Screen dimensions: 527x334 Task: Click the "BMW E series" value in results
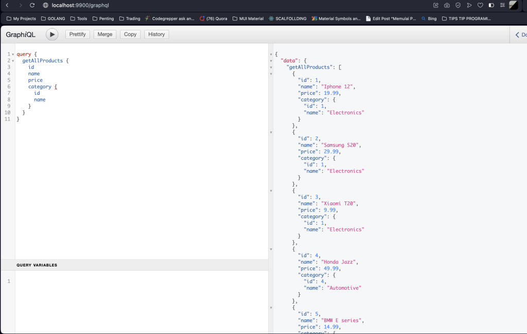tap(341, 321)
